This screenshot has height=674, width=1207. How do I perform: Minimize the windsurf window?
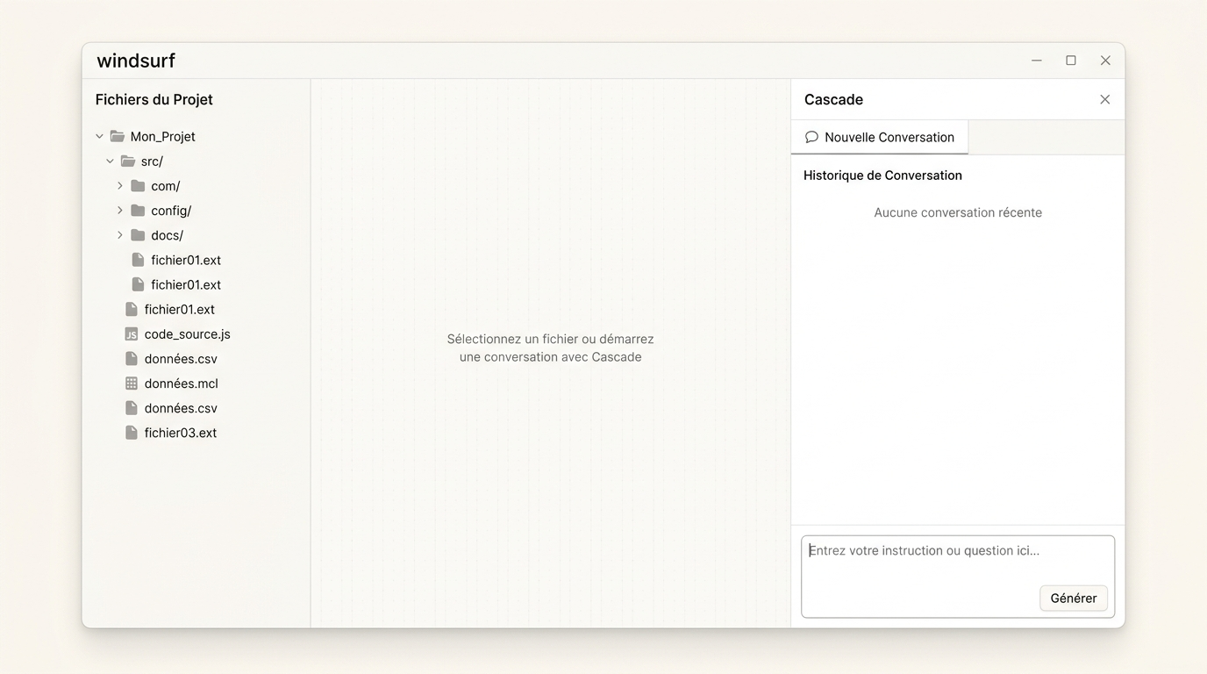(1037, 61)
